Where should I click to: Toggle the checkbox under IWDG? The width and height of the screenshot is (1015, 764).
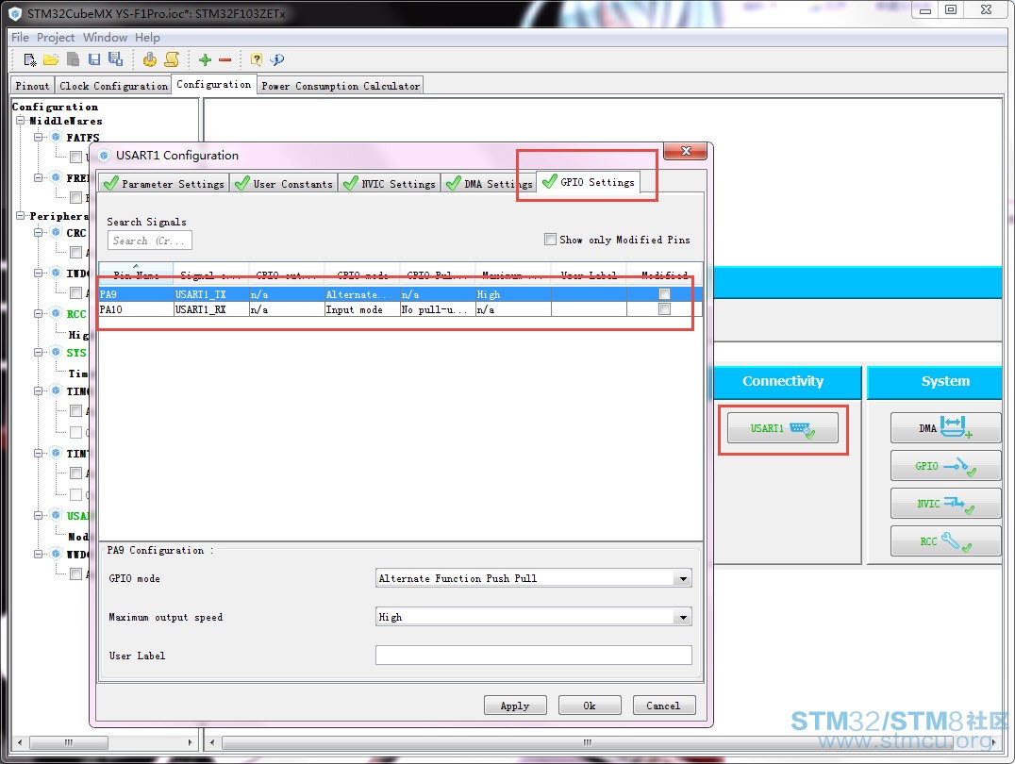point(75,292)
